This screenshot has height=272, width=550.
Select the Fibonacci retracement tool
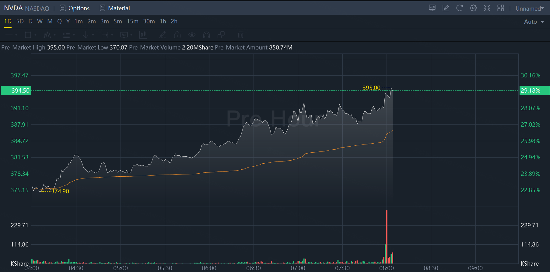coord(66,35)
